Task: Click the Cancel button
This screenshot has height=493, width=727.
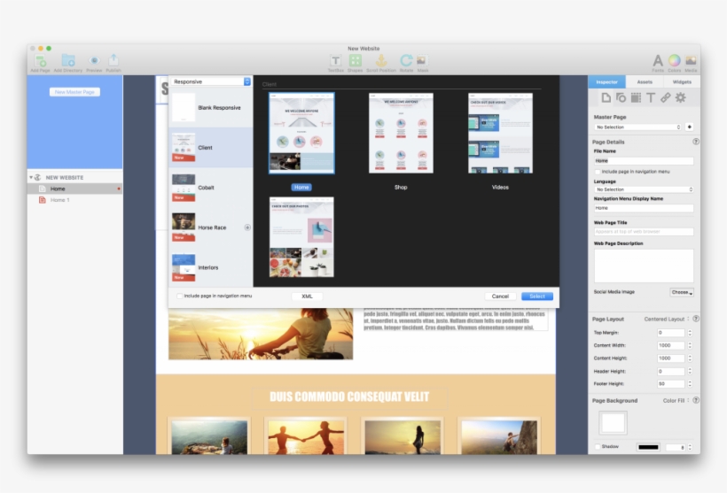Action: [500, 297]
